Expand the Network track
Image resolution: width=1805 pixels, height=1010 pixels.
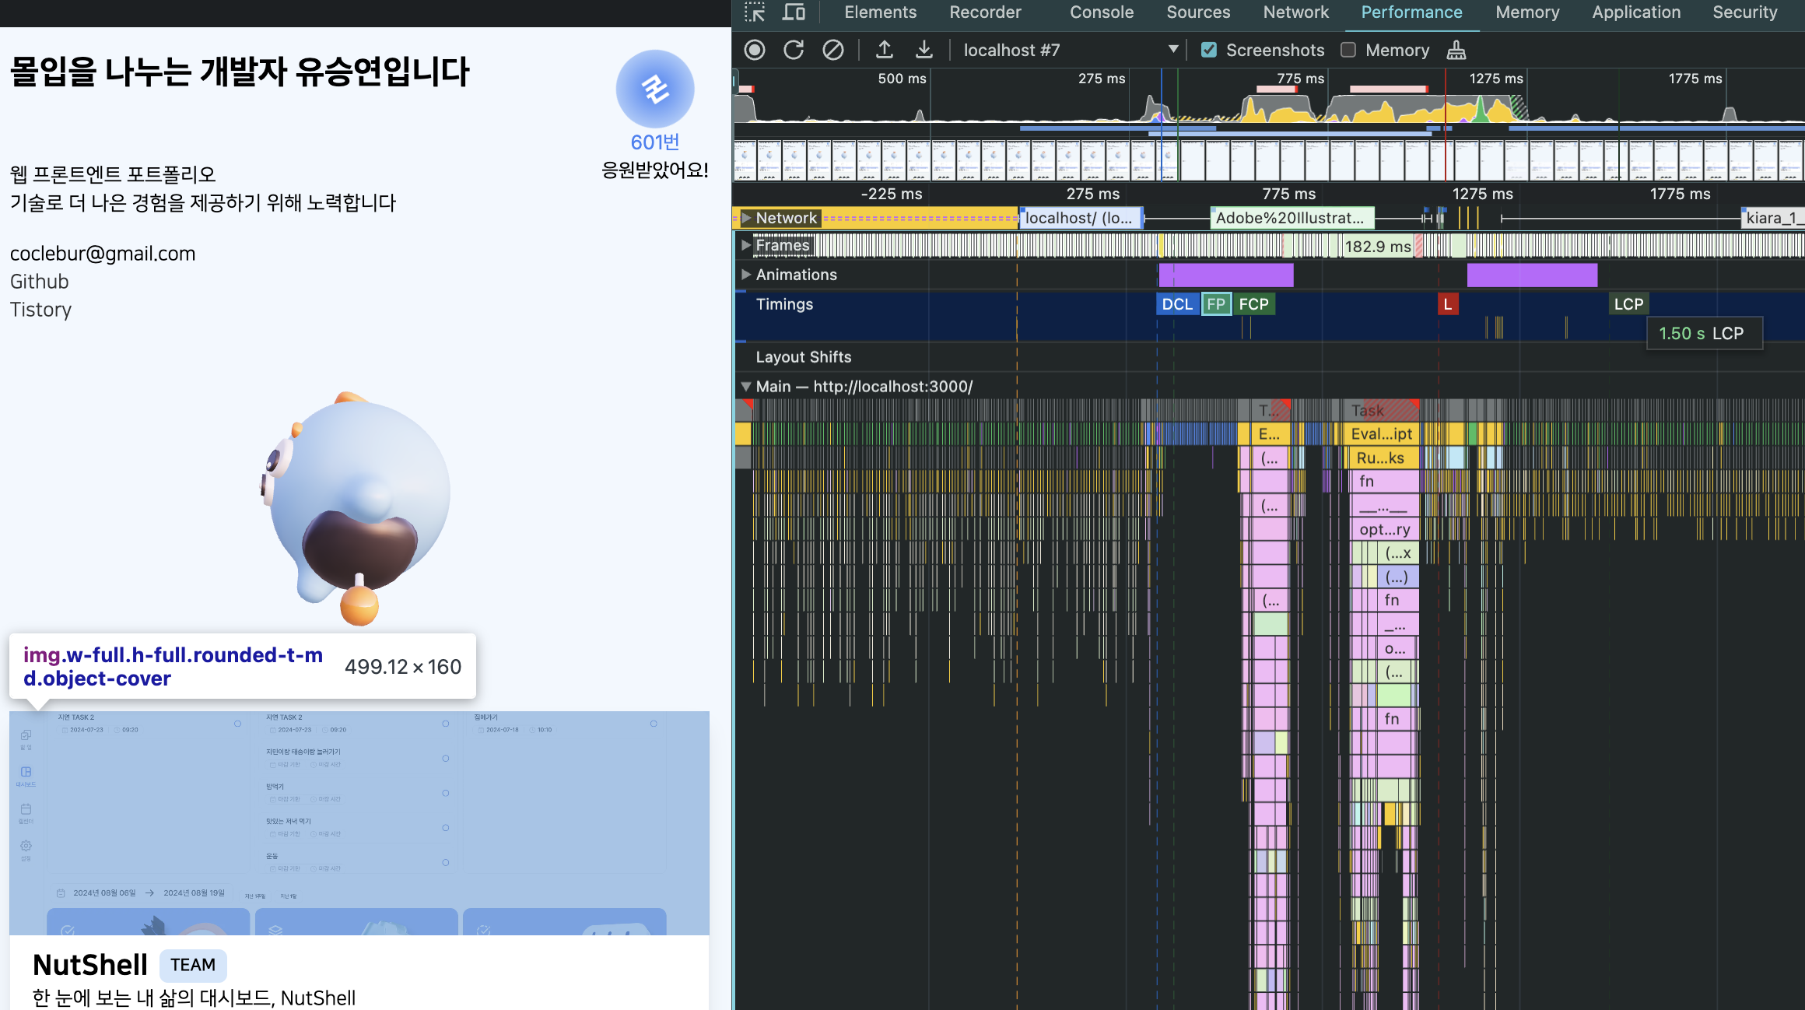click(746, 218)
